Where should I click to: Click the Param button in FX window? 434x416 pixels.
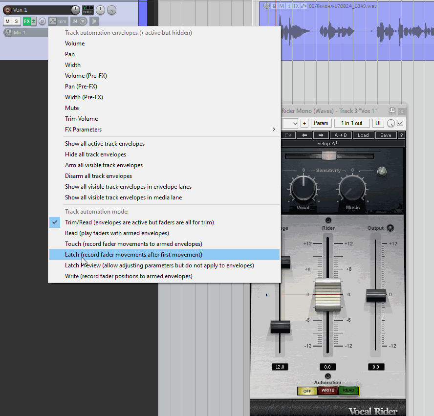(x=321, y=123)
